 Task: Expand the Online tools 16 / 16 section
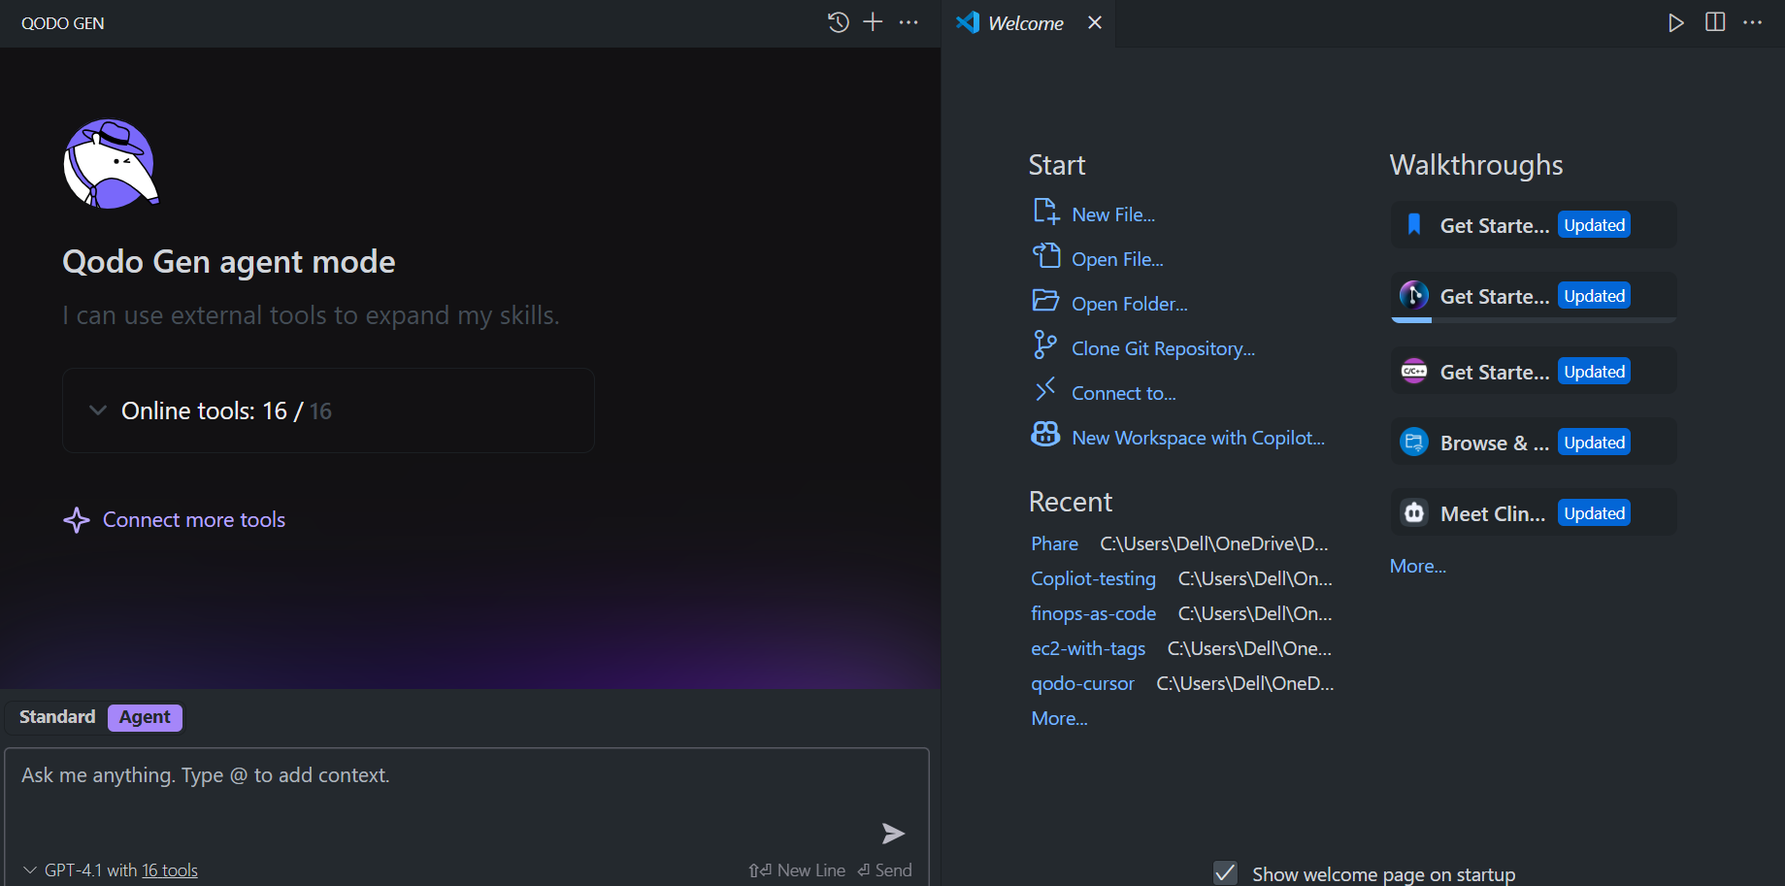pos(328,410)
